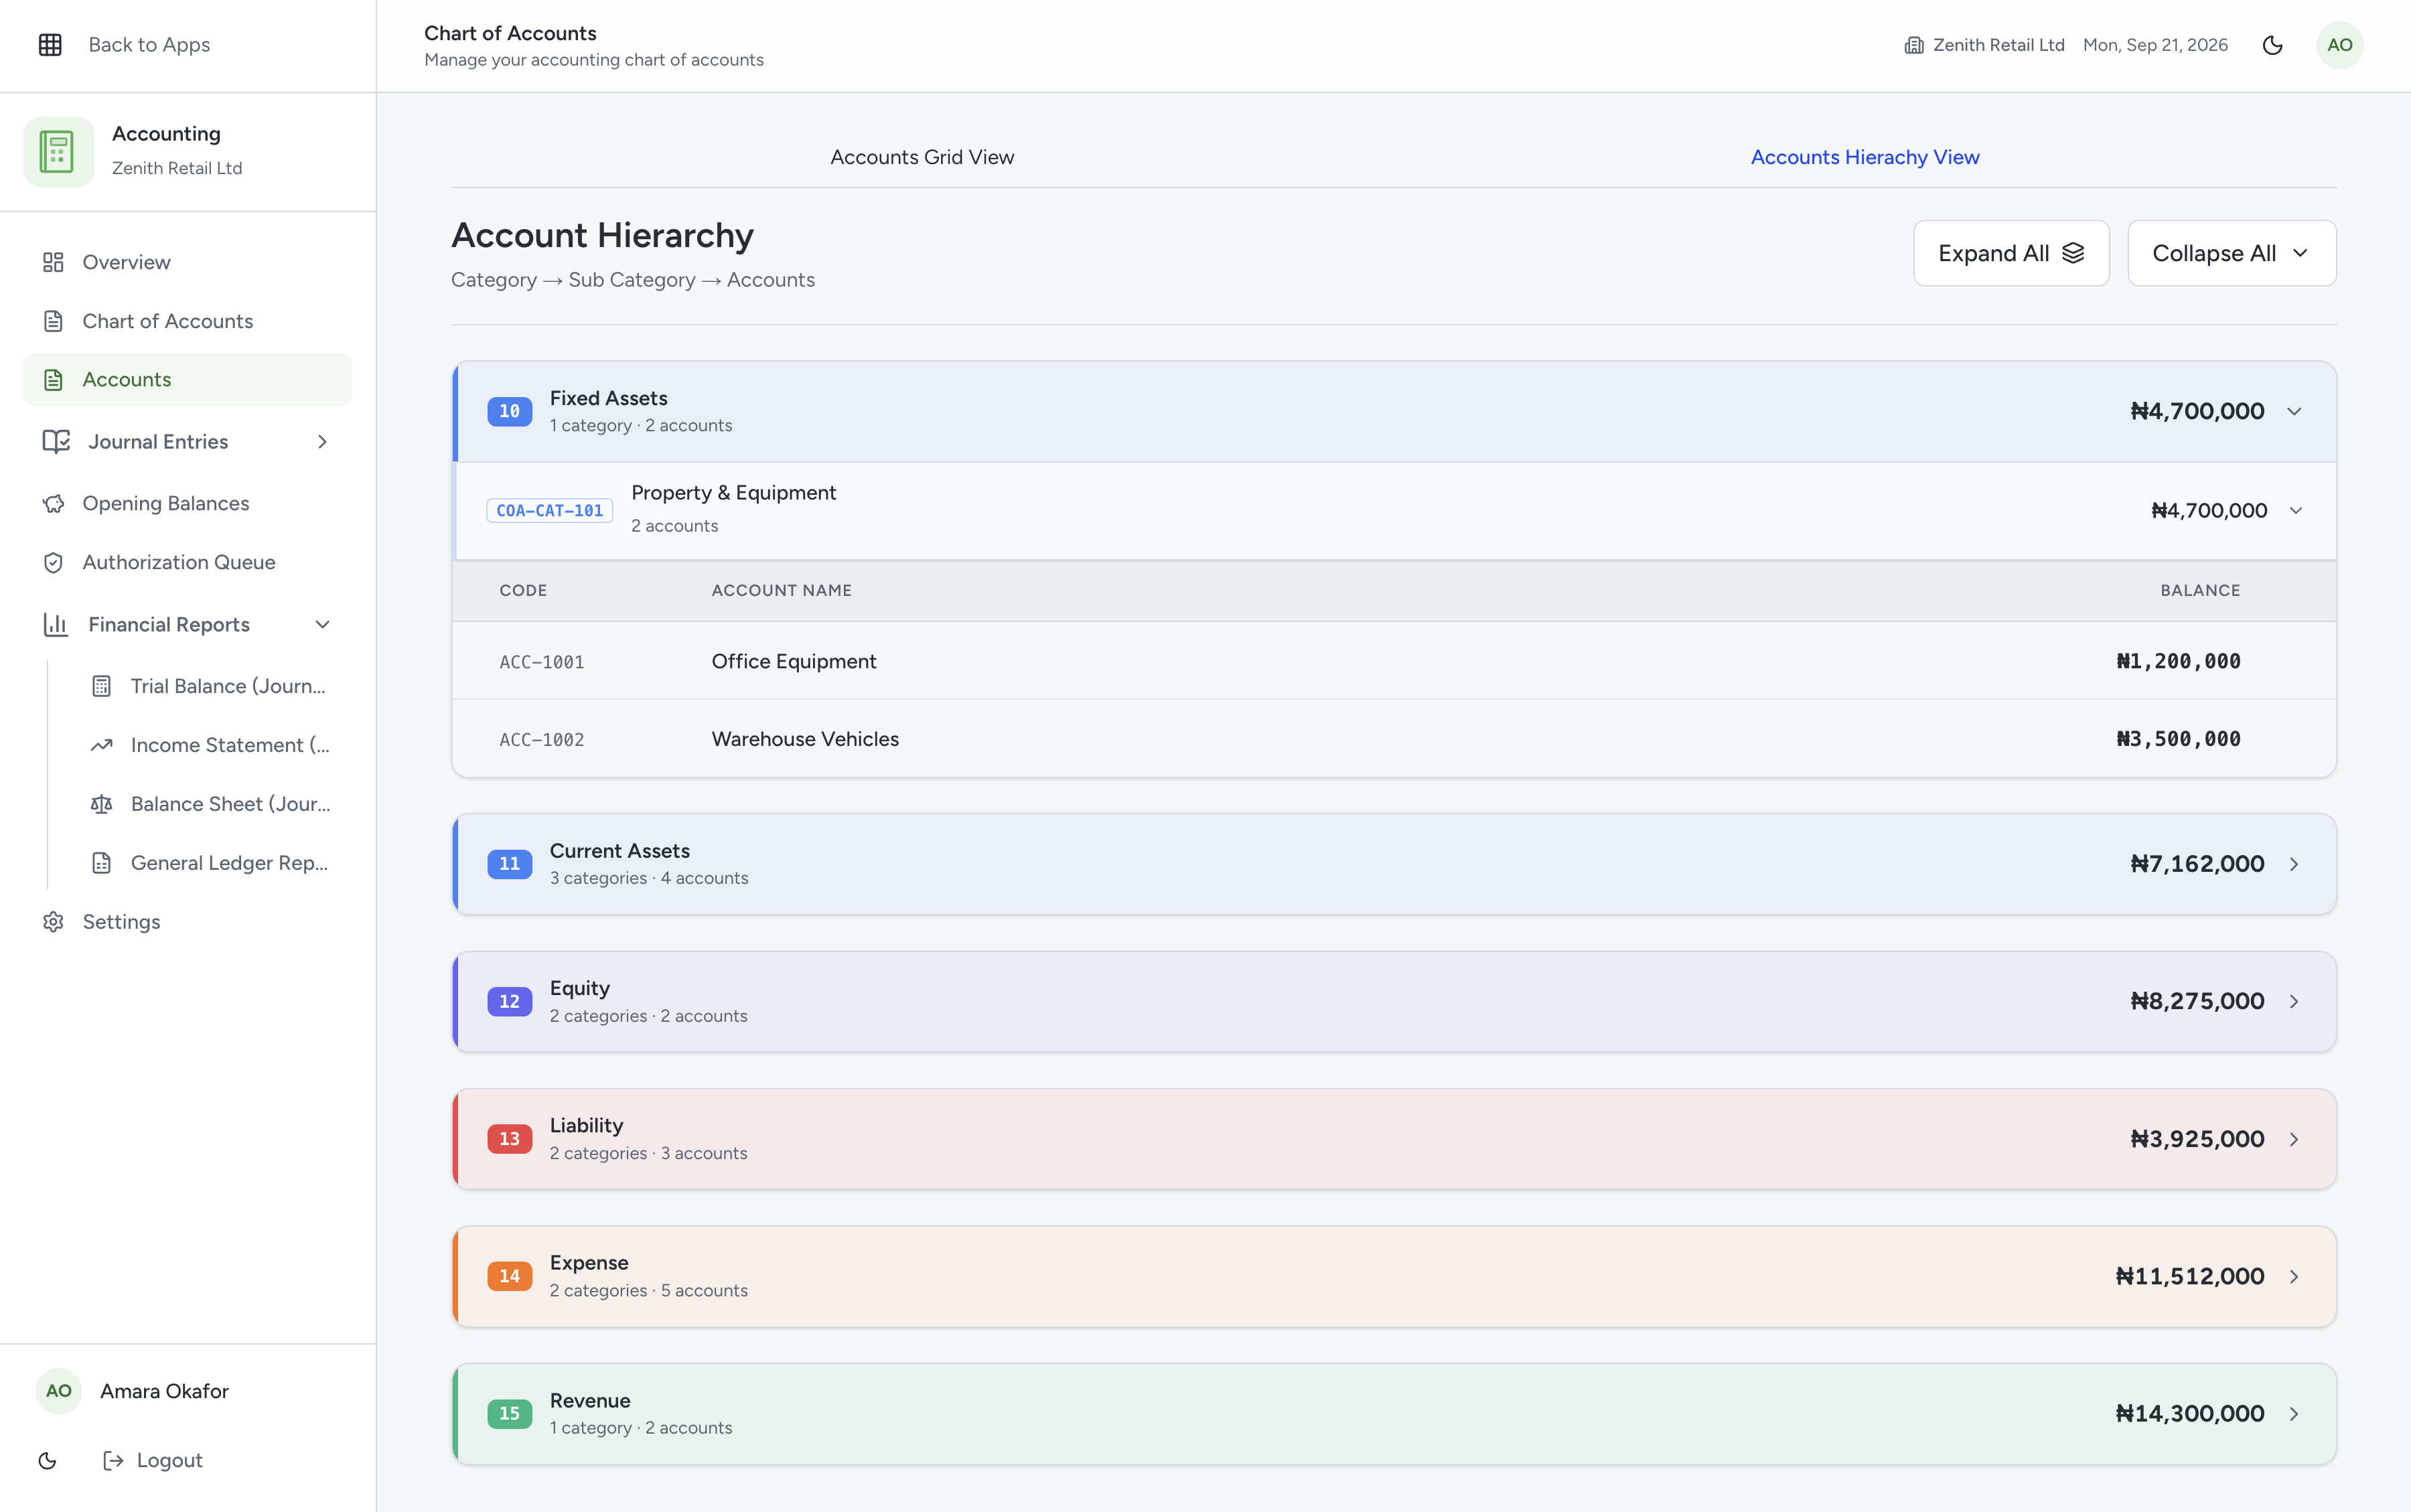Click the Opening Balances piggy bank icon
2411x1512 pixels.
coord(53,503)
